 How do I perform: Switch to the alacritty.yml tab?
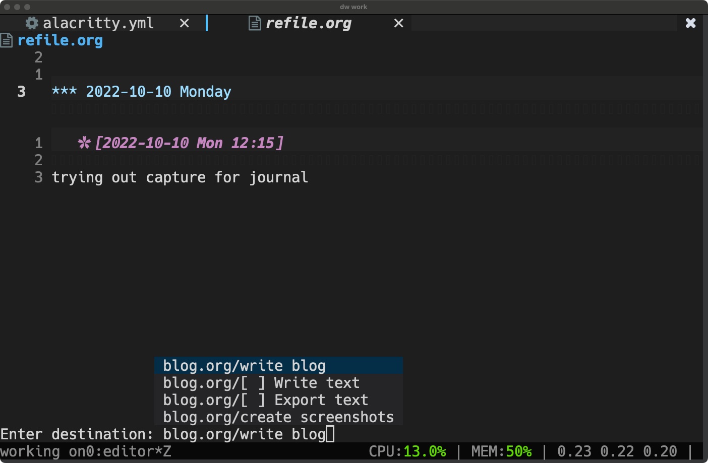[x=98, y=23]
